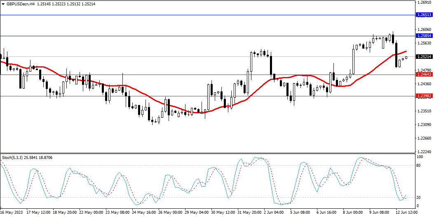Click the 1.22660 price axis value
The width and height of the screenshot is (434, 217).
tap(424, 138)
